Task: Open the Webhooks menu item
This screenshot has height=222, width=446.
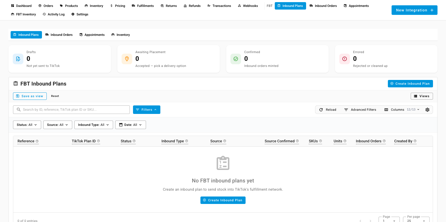Action: (248, 6)
